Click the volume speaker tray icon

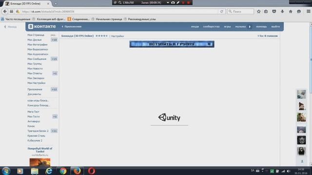click(289, 171)
